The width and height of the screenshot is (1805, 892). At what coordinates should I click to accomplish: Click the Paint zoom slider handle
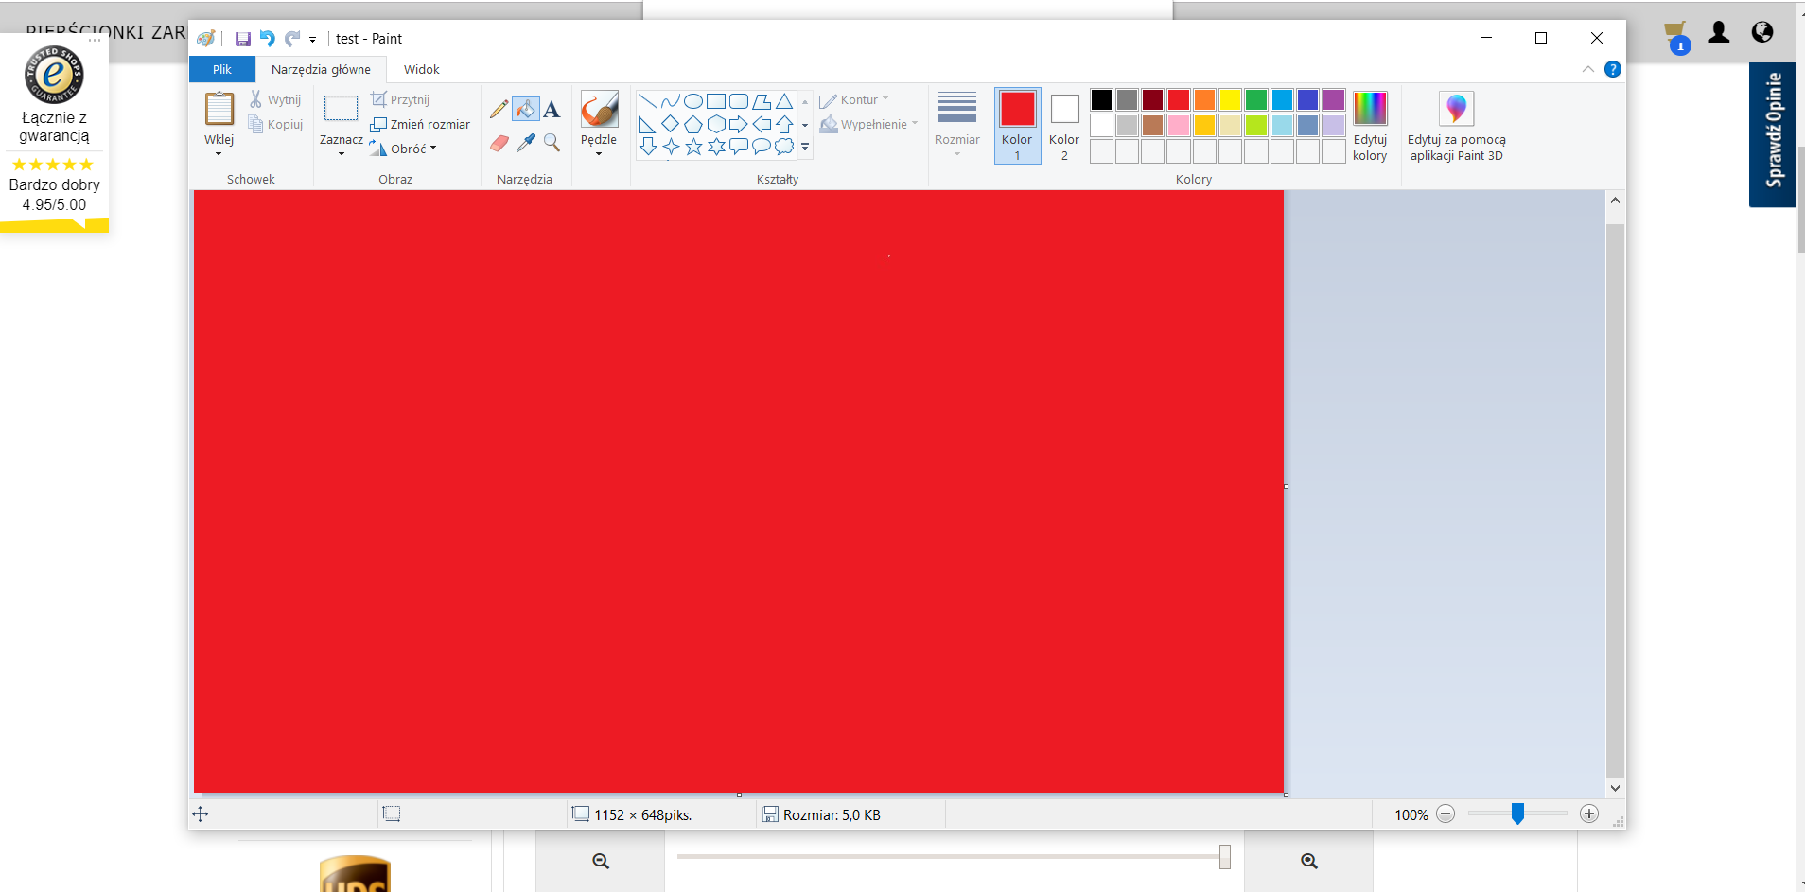point(1517,814)
